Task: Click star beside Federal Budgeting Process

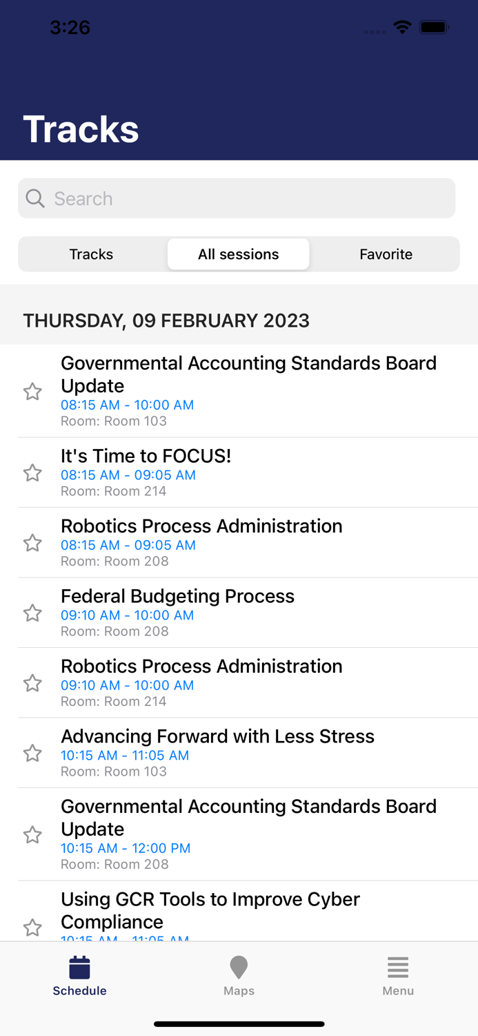Action: [32, 613]
